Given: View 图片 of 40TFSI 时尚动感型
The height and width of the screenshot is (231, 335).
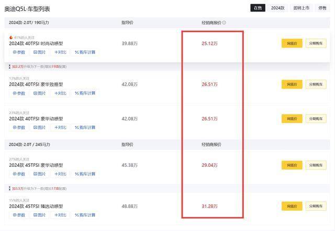Looking at the screenshot, I should 40,52.
